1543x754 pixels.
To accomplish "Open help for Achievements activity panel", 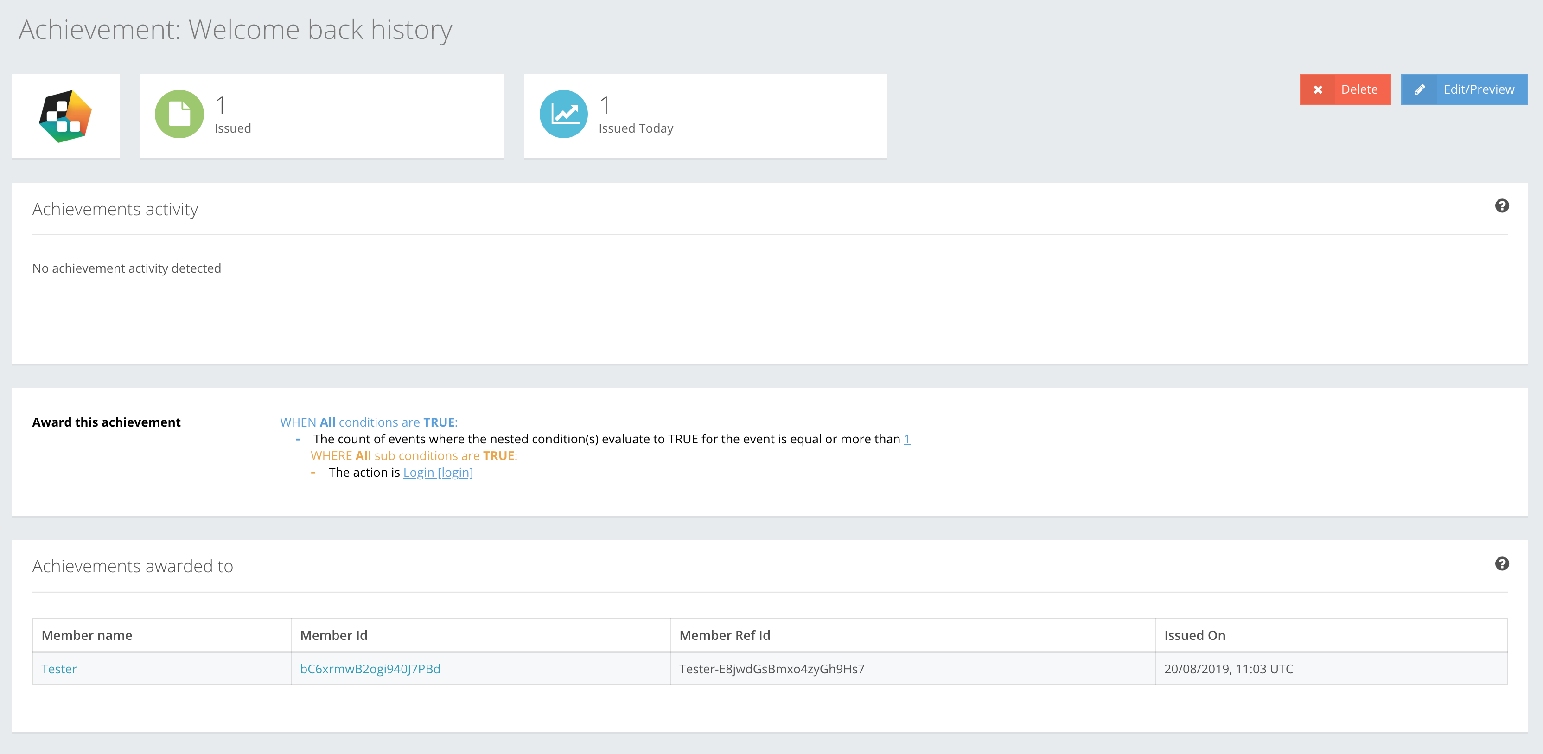I will click(1501, 206).
